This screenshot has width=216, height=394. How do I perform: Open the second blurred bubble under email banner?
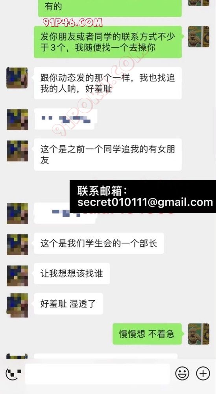point(65,214)
